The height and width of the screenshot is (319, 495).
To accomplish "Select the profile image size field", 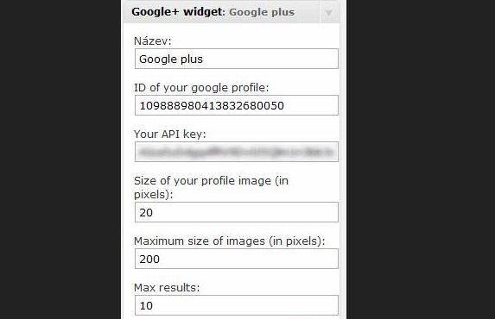I will (237, 212).
